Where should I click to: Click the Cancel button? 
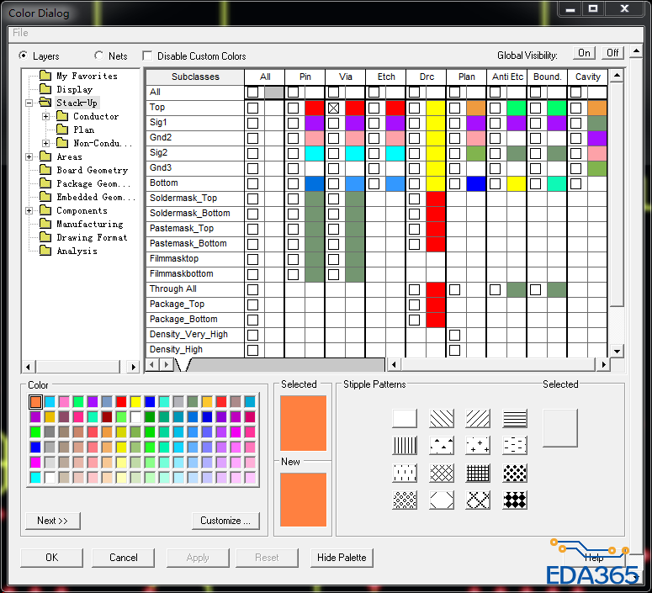pyautogui.click(x=123, y=558)
